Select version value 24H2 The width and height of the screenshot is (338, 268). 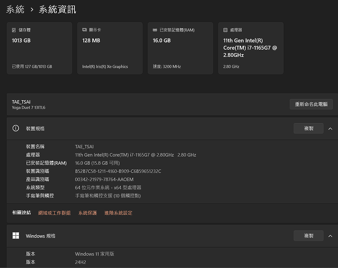[81, 262]
